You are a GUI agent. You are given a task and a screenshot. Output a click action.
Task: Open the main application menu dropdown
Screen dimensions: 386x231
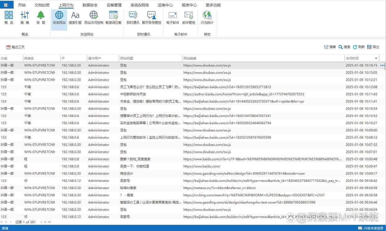coord(5,5)
